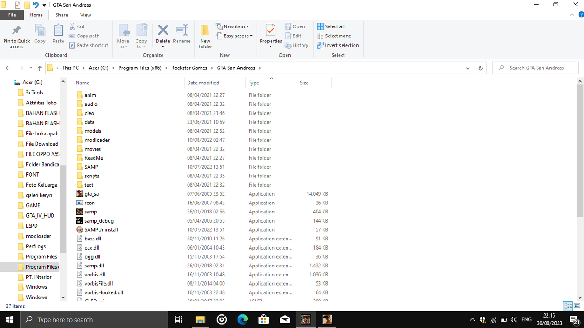The image size is (584, 328).
Task: Click Select all in ribbon
Action: click(331, 26)
